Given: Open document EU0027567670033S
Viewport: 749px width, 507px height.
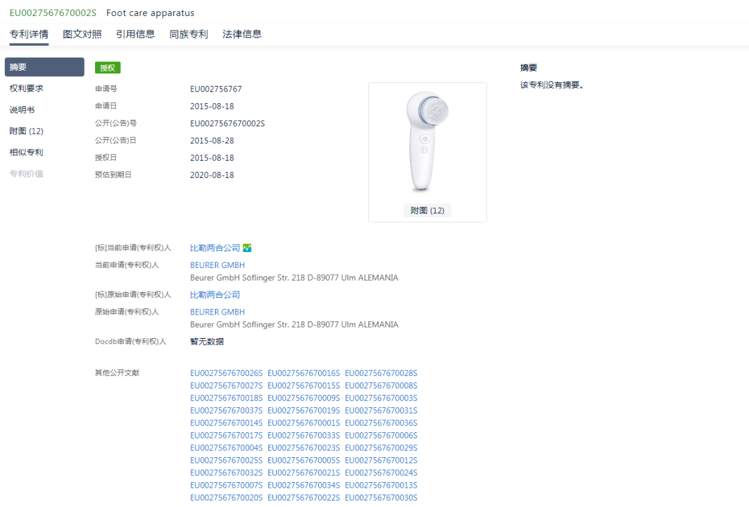Looking at the screenshot, I should coord(304,436).
